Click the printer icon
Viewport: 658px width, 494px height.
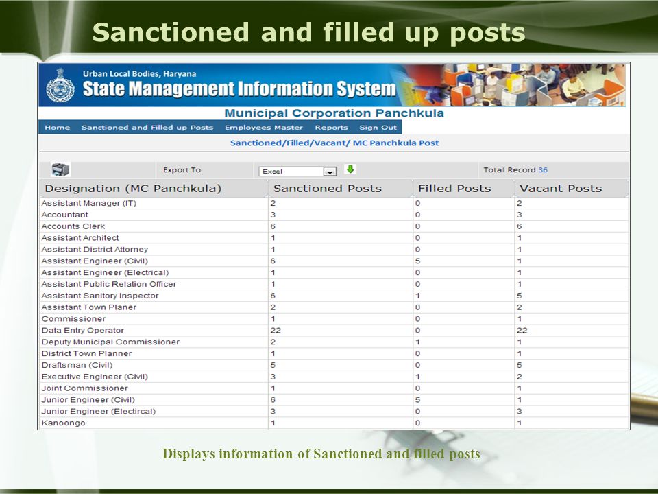click(60, 169)
